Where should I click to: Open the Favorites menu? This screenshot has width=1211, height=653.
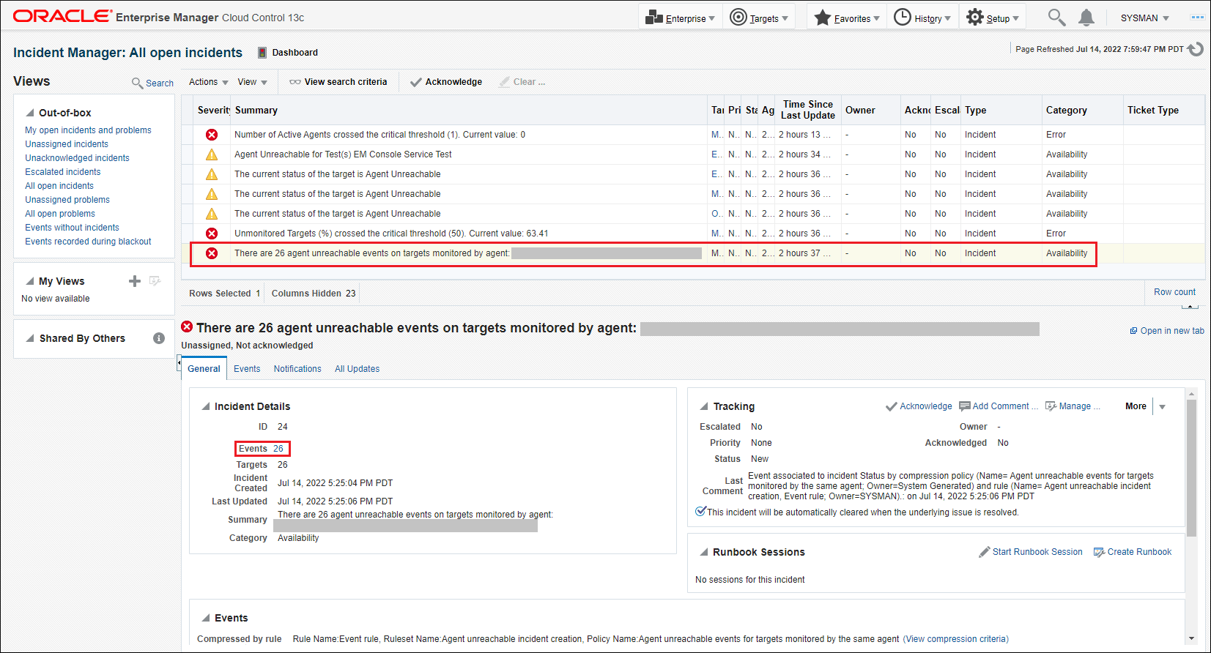pos(847,18)
